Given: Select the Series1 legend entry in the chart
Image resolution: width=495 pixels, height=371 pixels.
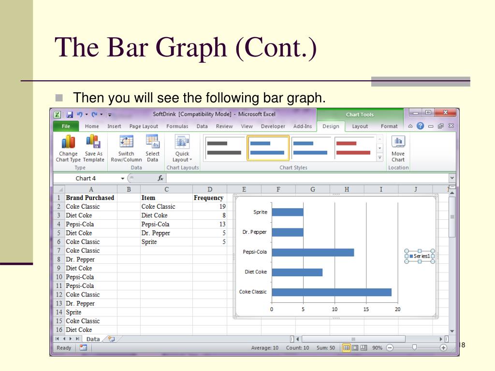Looking at the screenshot, I should point(420,256).
